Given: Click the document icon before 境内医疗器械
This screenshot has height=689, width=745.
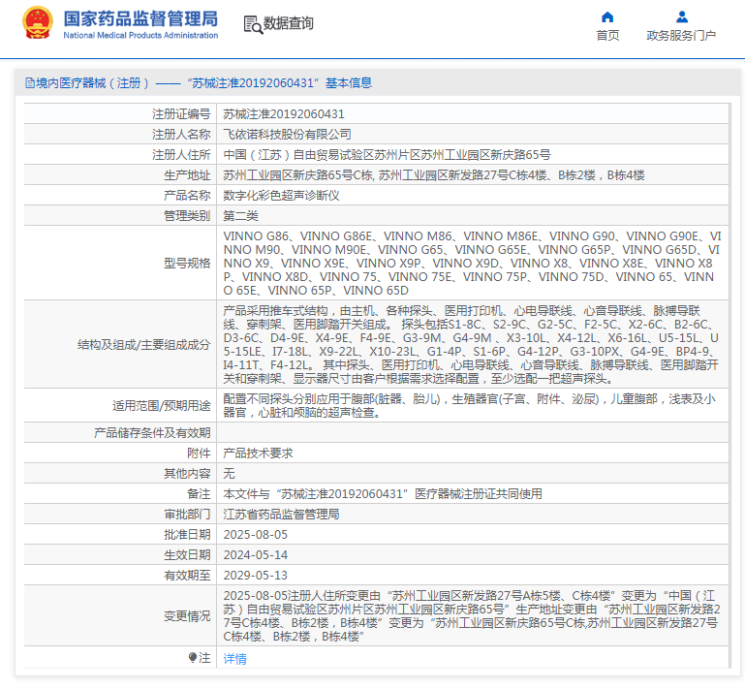Looking at the screenshot, I should (x=28, y=83).
